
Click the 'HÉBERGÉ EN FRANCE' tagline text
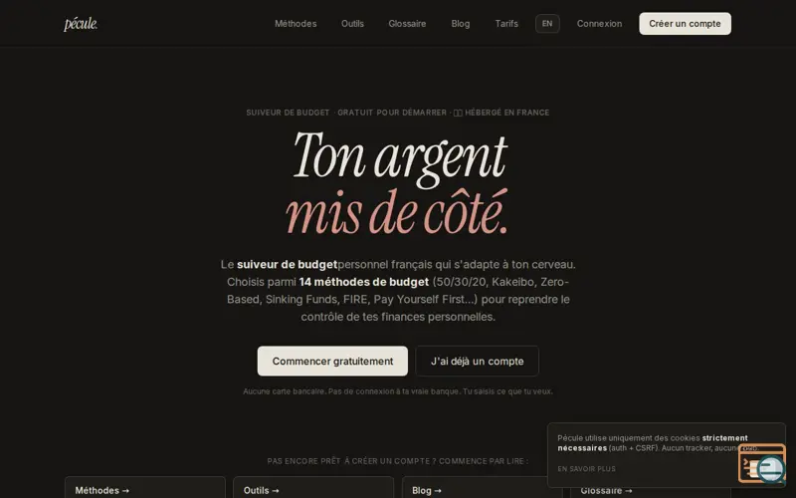[506, 113]
